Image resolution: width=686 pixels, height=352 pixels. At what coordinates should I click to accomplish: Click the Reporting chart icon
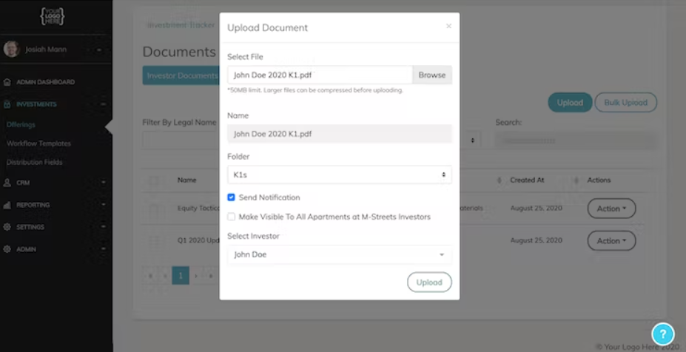(x=7, y=205)
